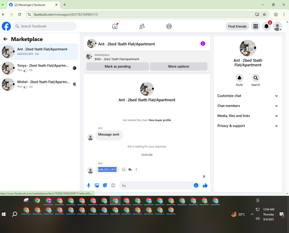The image size is (289, 233).
Task: Expand the Customize chat section
Action: [247, 96]
